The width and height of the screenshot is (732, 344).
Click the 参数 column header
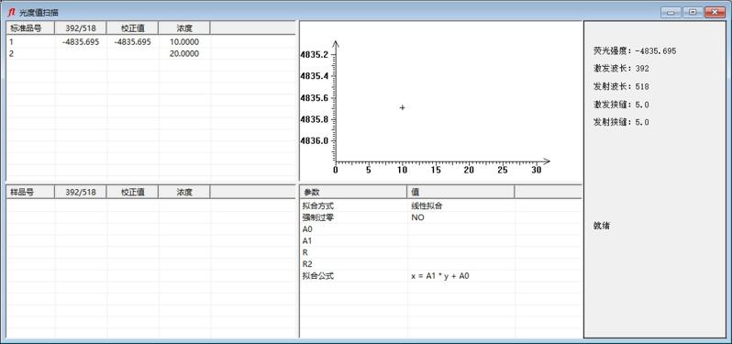353,192
